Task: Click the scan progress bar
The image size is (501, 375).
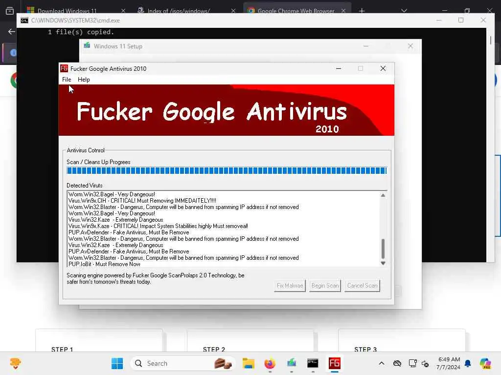Action: (x=227, y=170)
